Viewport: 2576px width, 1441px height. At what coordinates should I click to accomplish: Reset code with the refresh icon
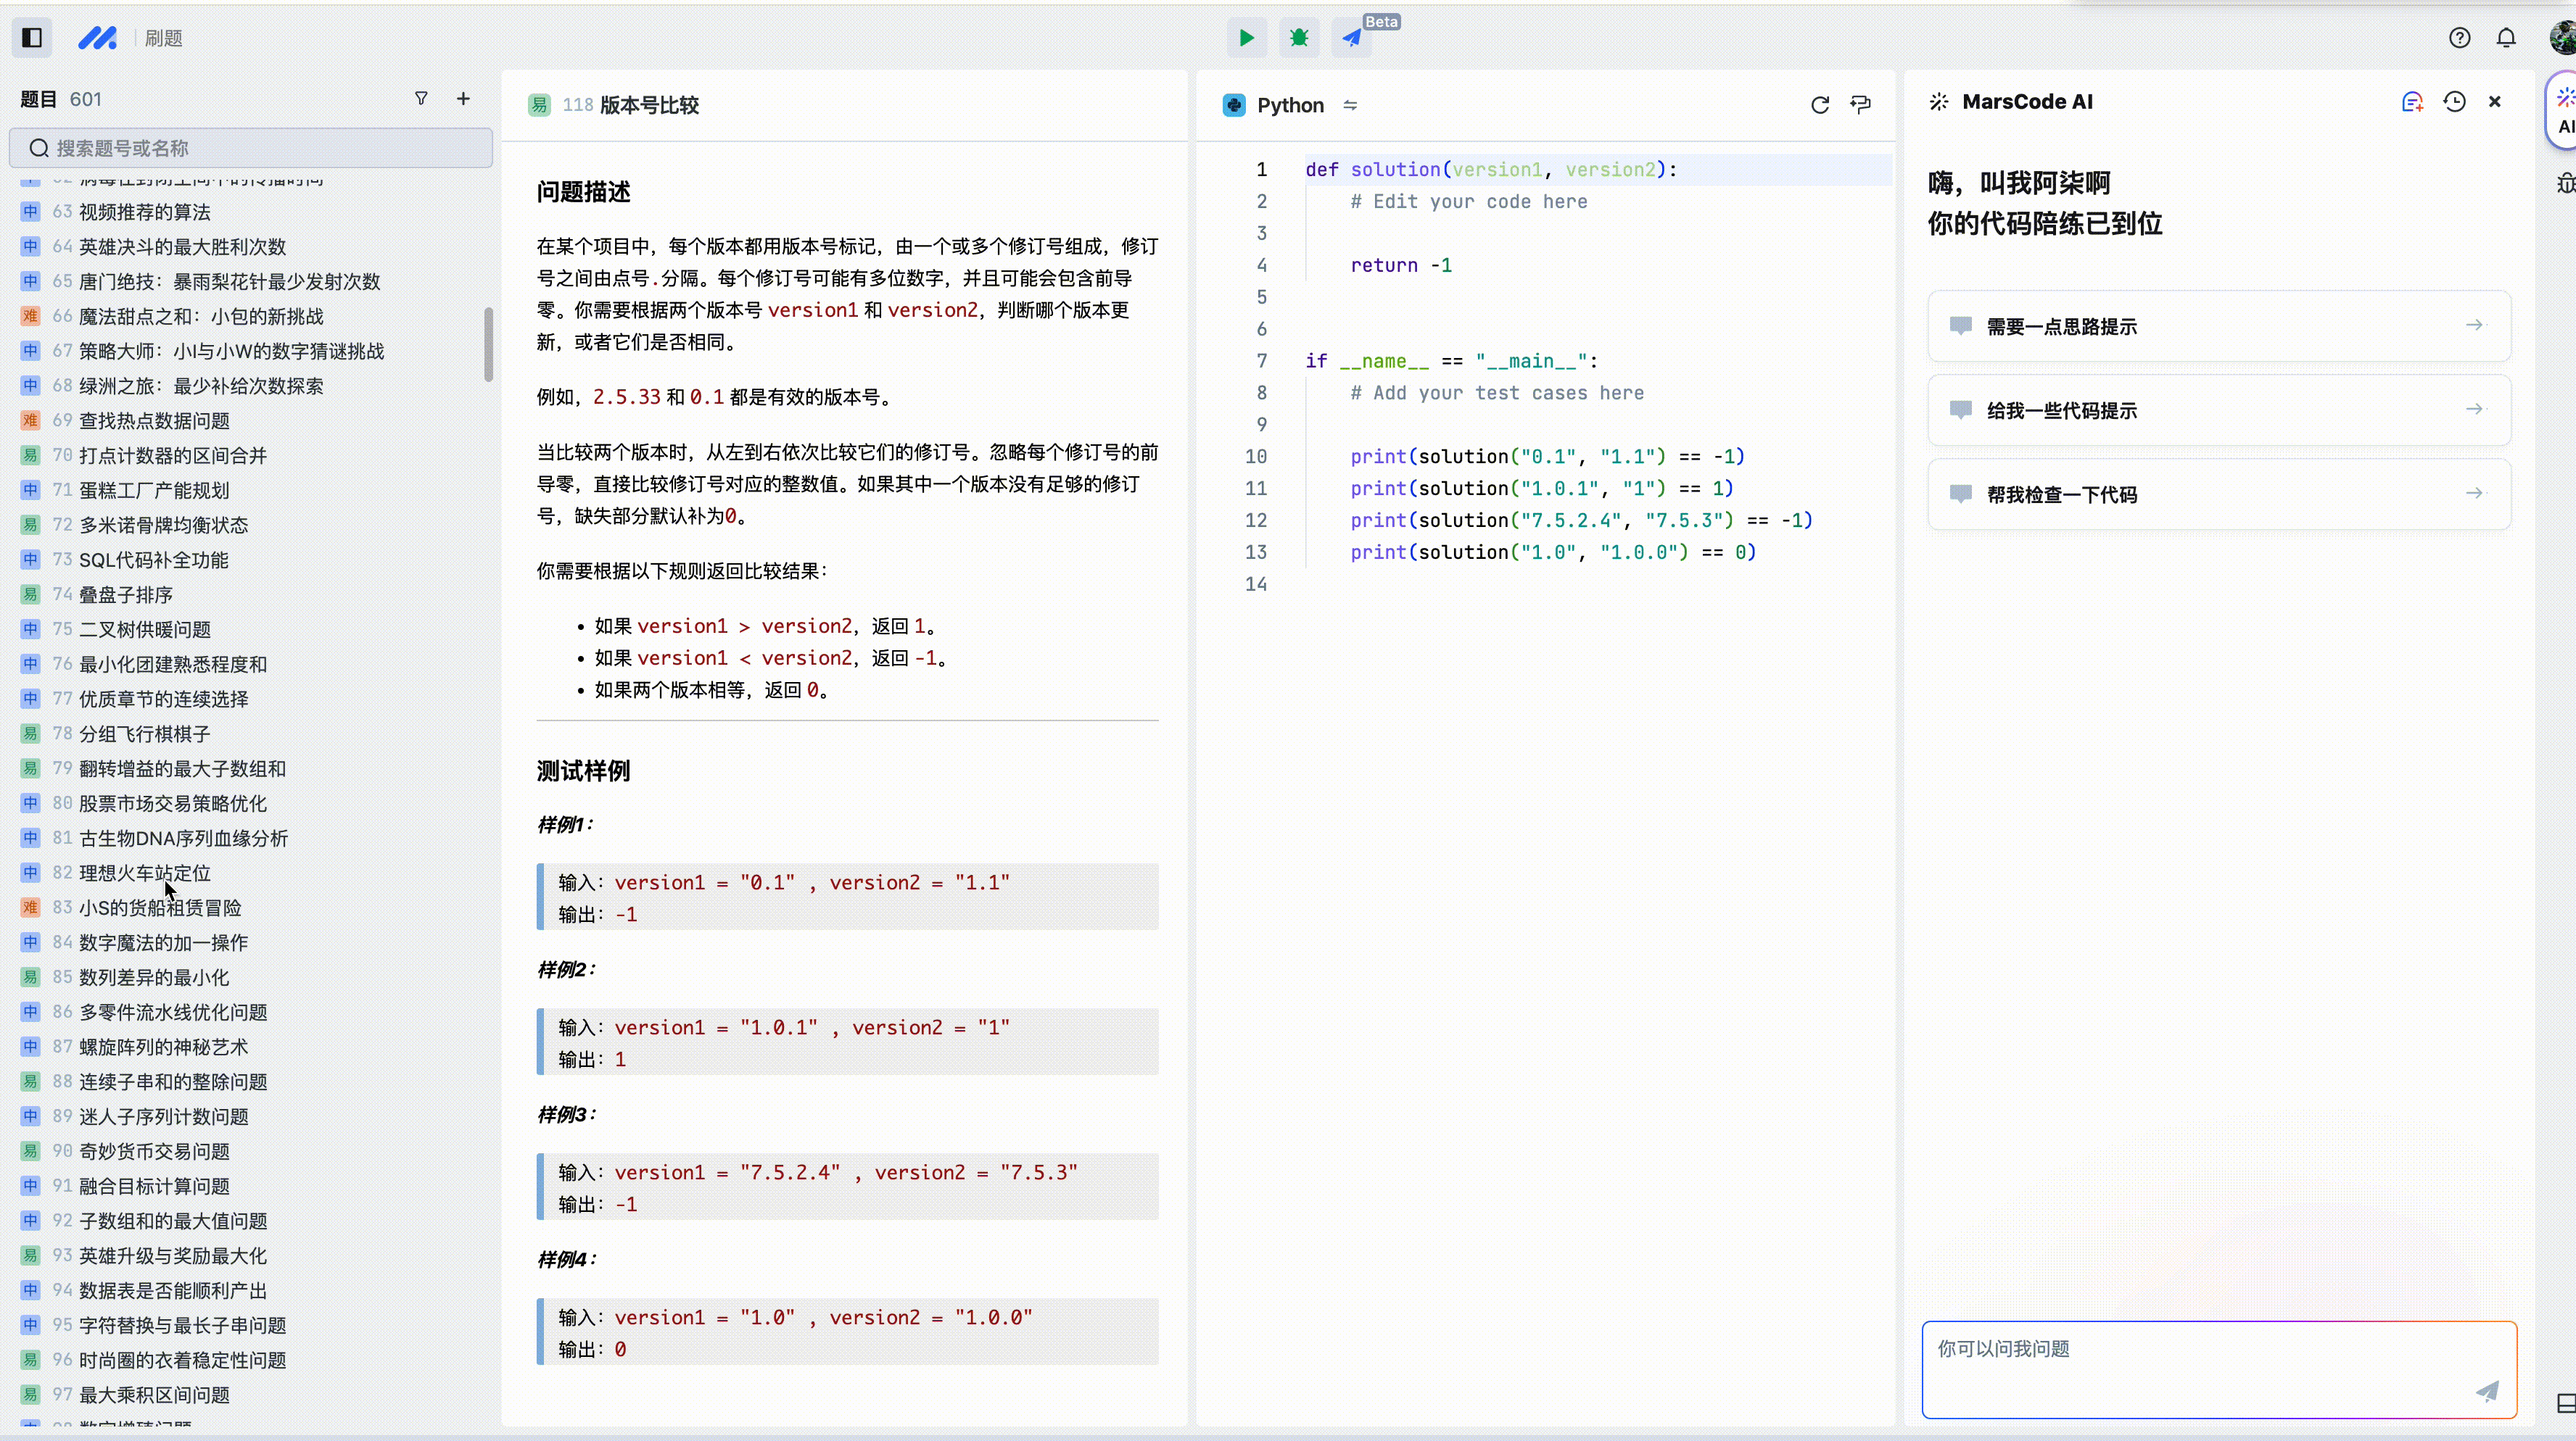click(1819, 105)
